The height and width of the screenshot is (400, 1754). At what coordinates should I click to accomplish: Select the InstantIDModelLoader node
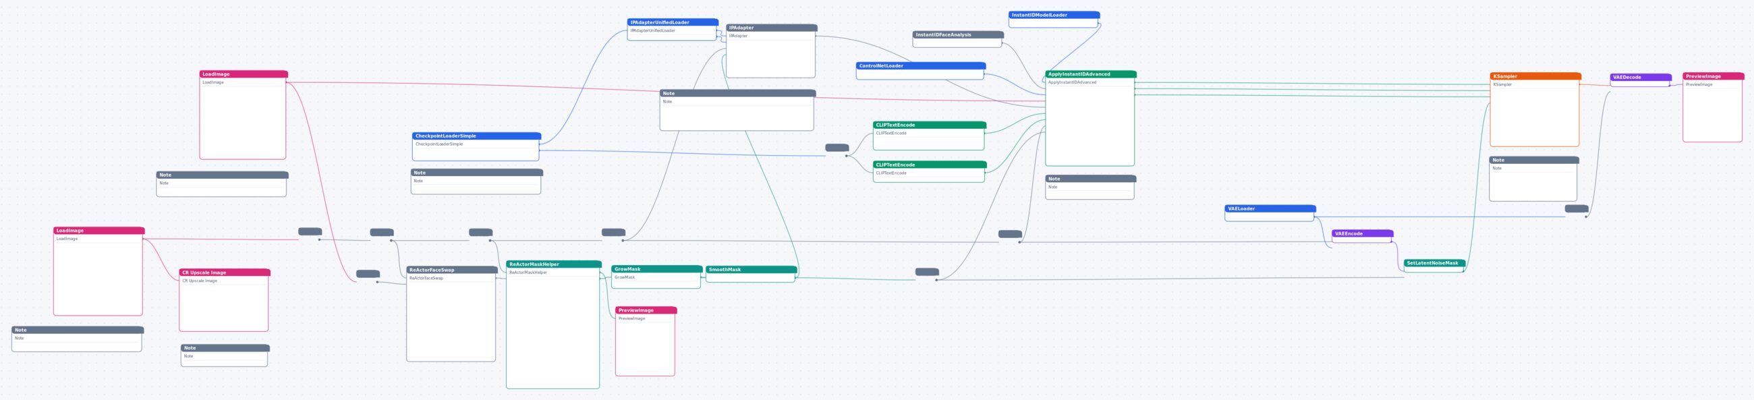click(1053, 19)
